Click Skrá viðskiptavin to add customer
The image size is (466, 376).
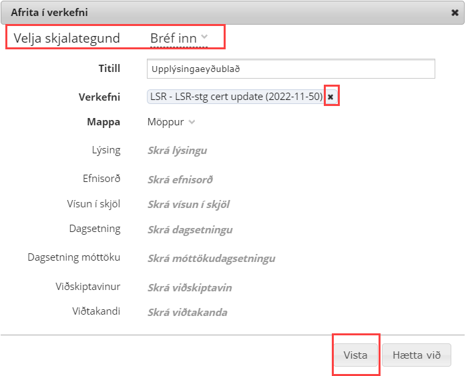coord(190,288)
